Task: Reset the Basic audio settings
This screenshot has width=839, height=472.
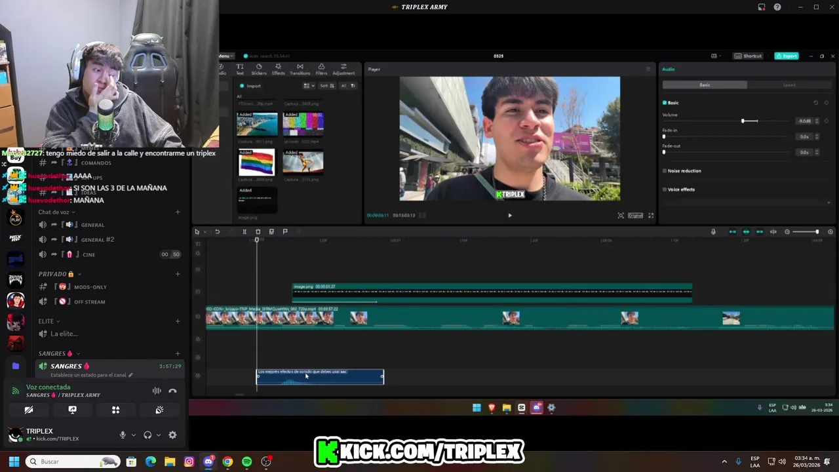Action: pos(816,103)
